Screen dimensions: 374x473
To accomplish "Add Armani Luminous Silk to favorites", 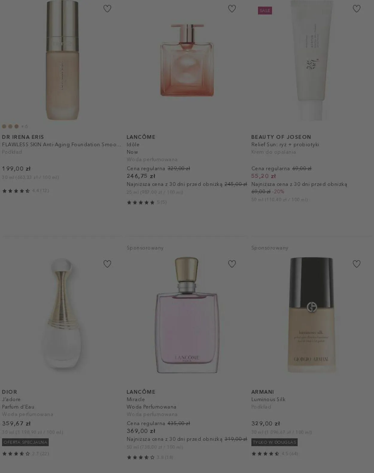I will pyautogui.click(x=356, y=264).
